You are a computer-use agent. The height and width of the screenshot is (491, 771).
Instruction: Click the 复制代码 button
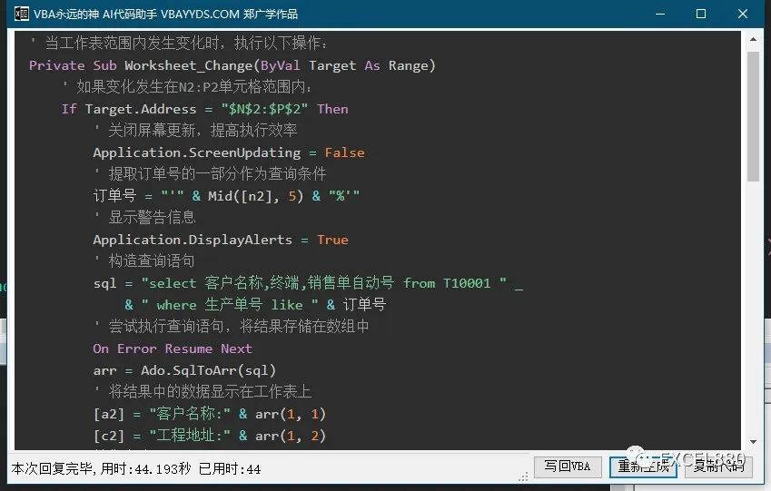[x=718, y=466]
